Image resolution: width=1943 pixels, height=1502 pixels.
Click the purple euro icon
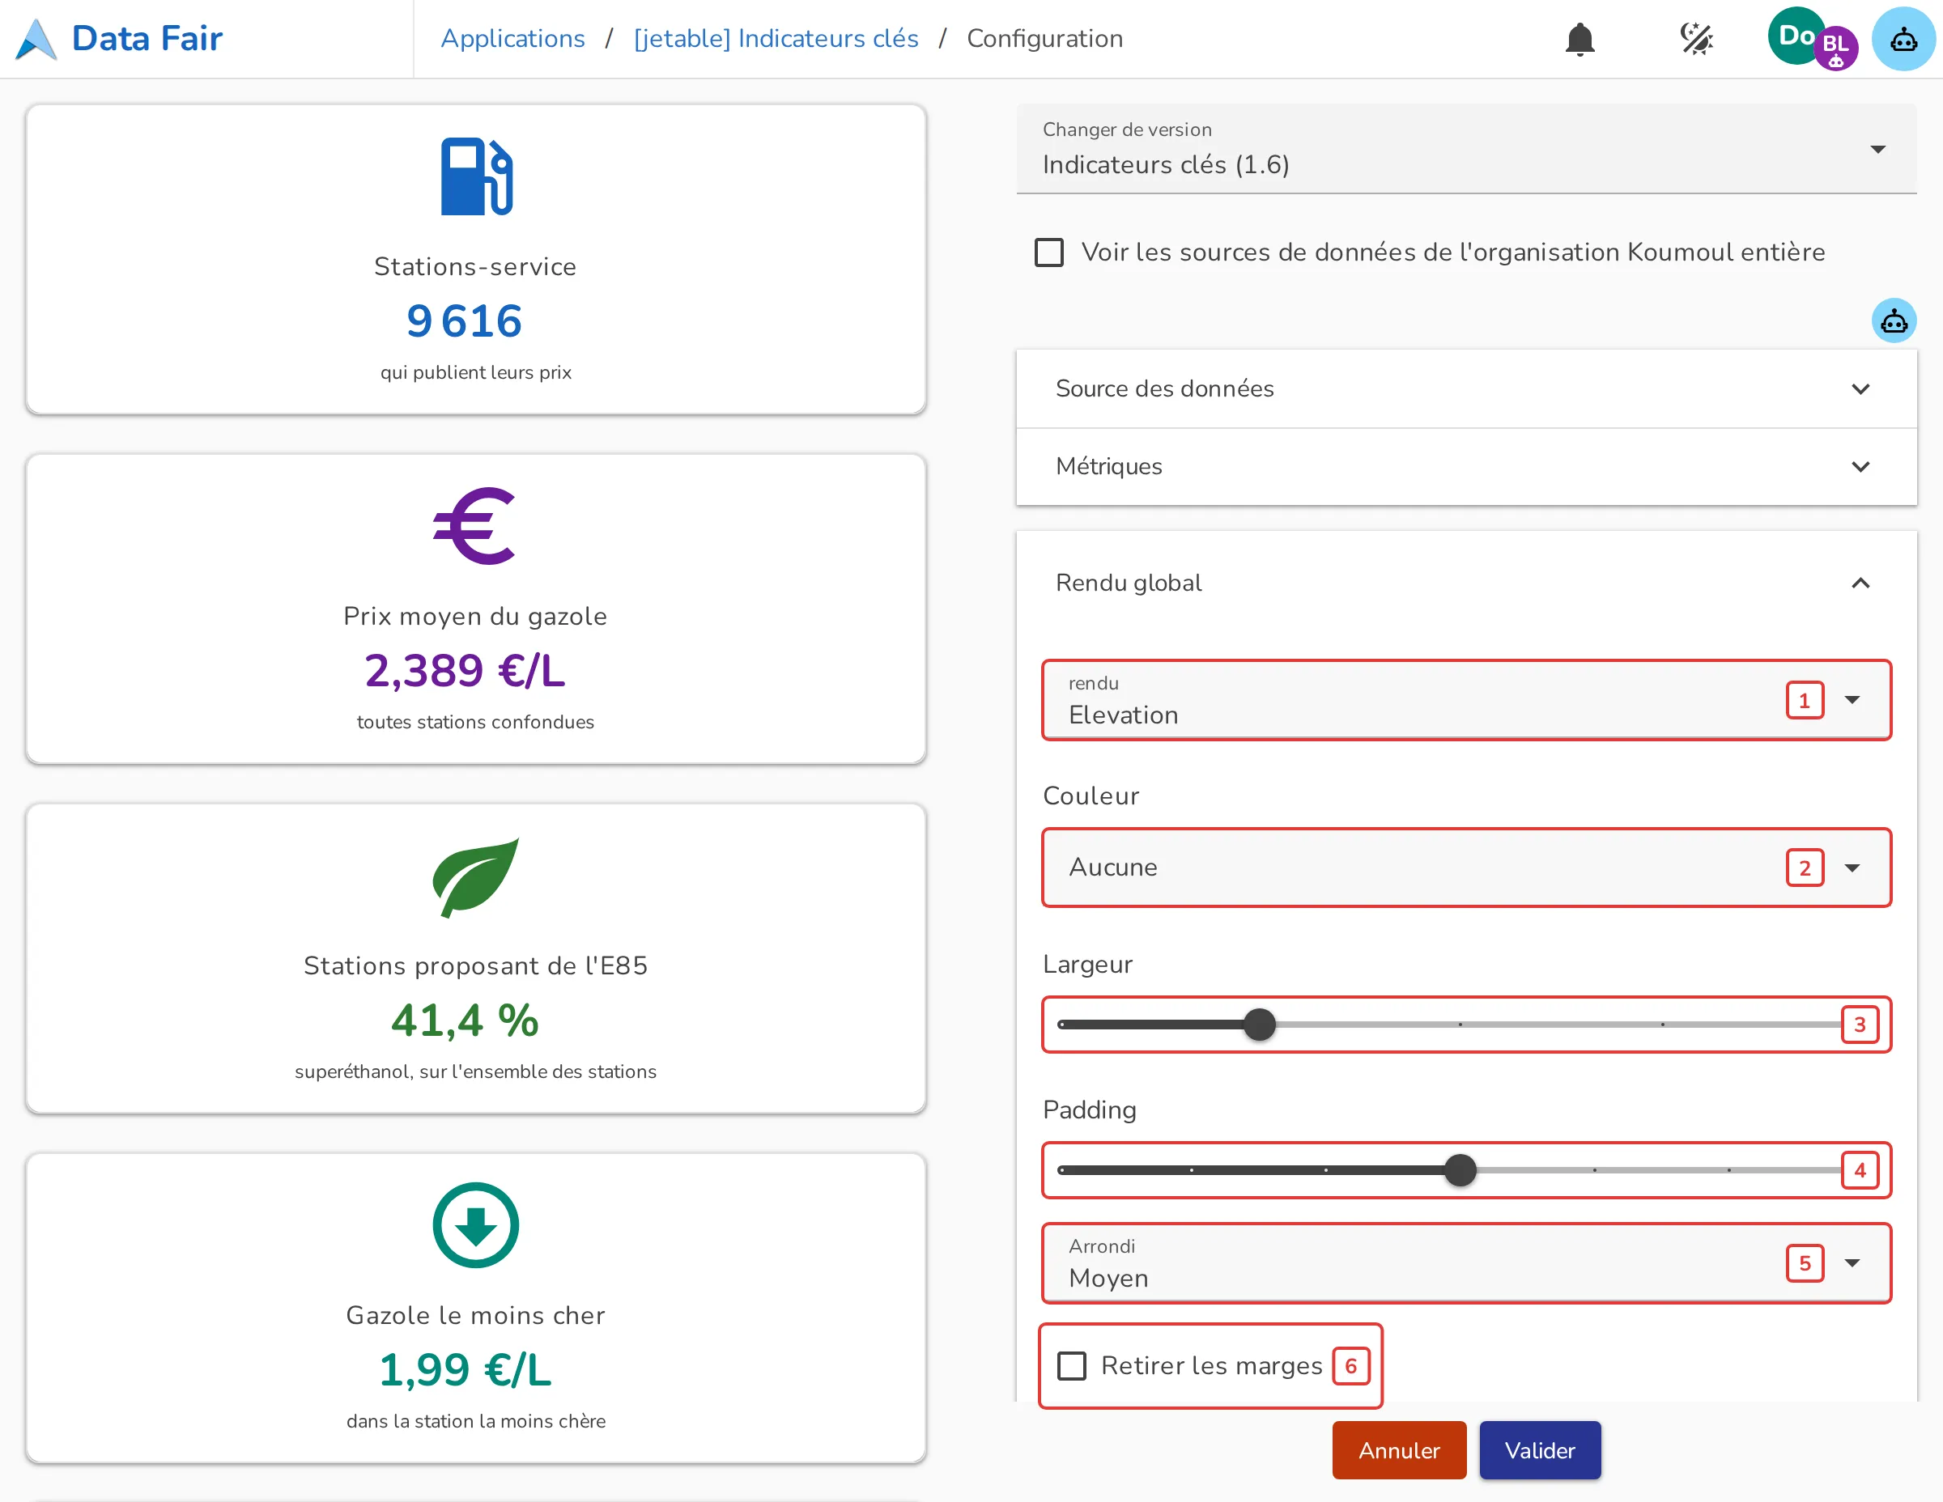pyautogui.click(x=475, y=527)
